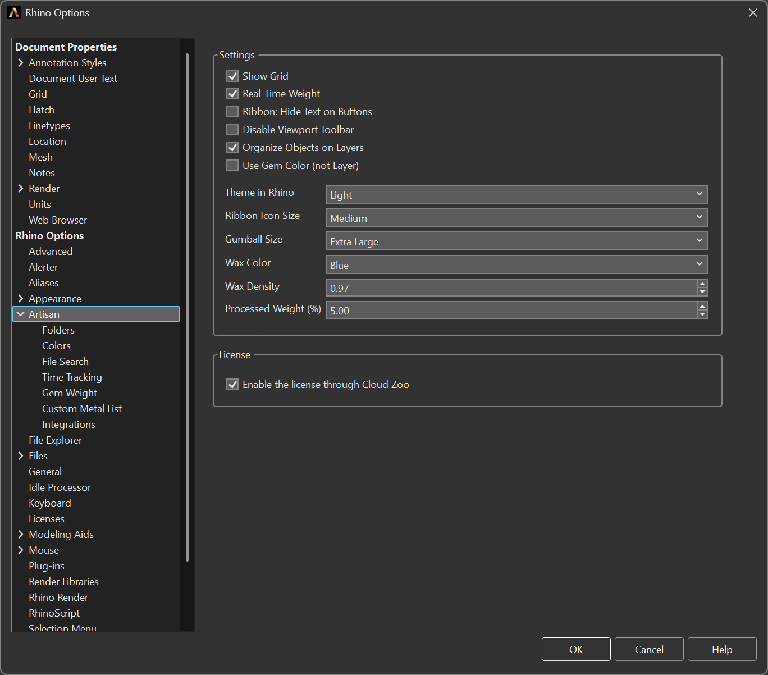The image size is (768, 675).
Task: Open the Aliases options page
Action: point(44,282)
